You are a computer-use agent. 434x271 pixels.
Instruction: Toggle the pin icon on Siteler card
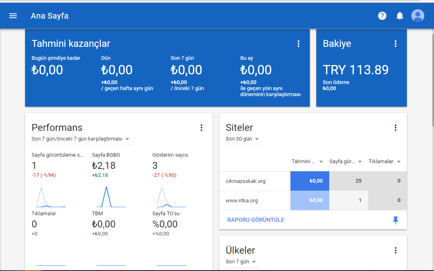396,220
